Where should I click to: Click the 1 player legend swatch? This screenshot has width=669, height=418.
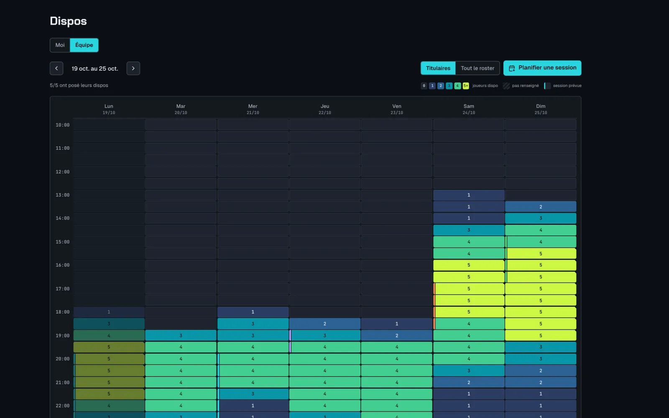(x=432, y=86)
